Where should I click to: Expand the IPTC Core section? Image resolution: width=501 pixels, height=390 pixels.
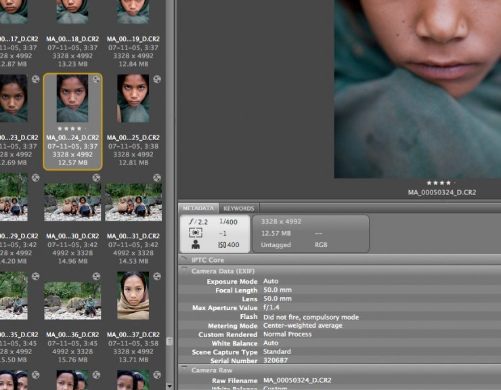point(183,258)
